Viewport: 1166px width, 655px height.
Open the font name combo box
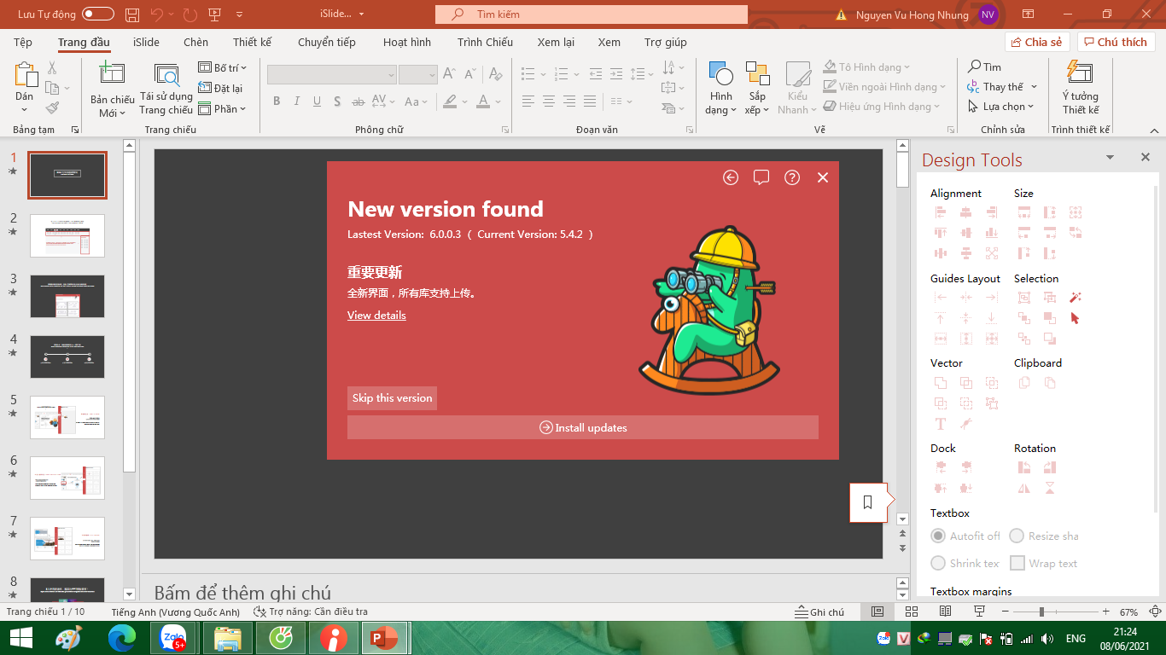tap(332, 75)
